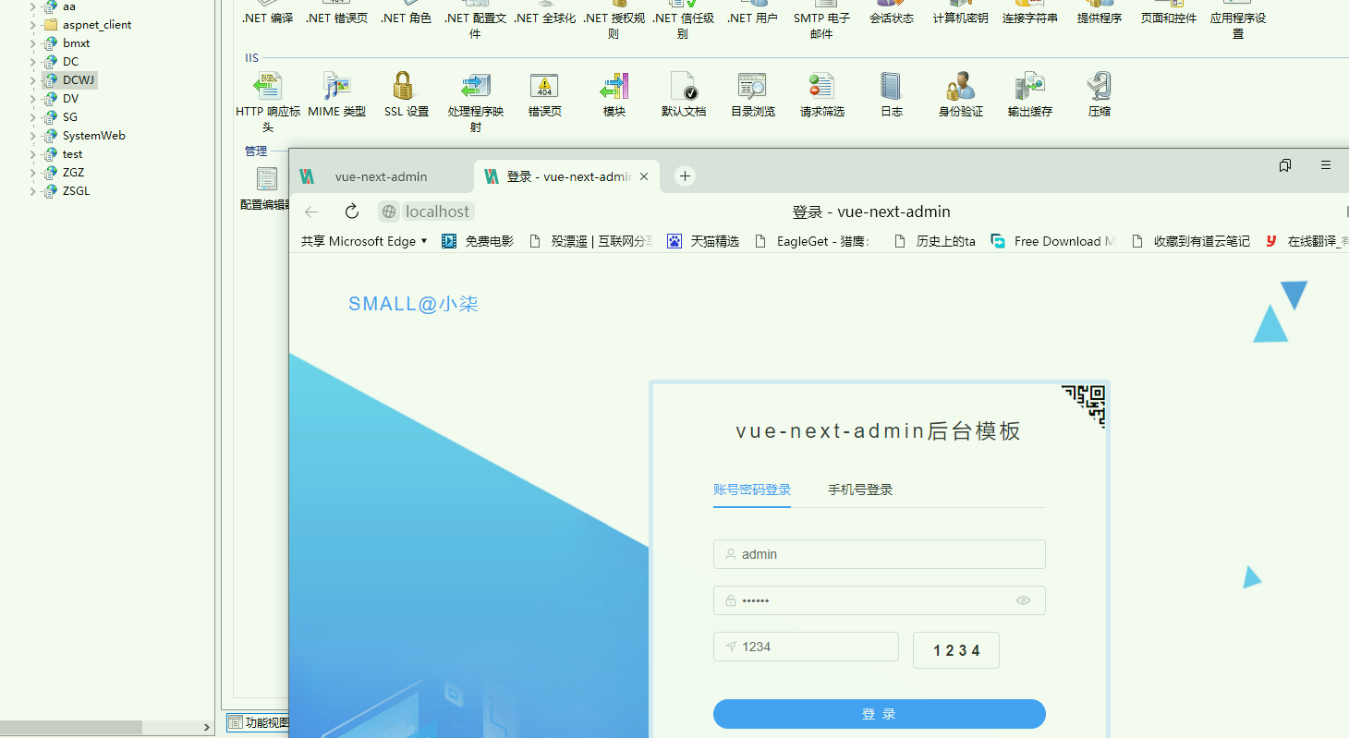The width and height of the screenshot is (1349, 738).
Task: Open the 天猫精选 bookmark
Action: 703,241
